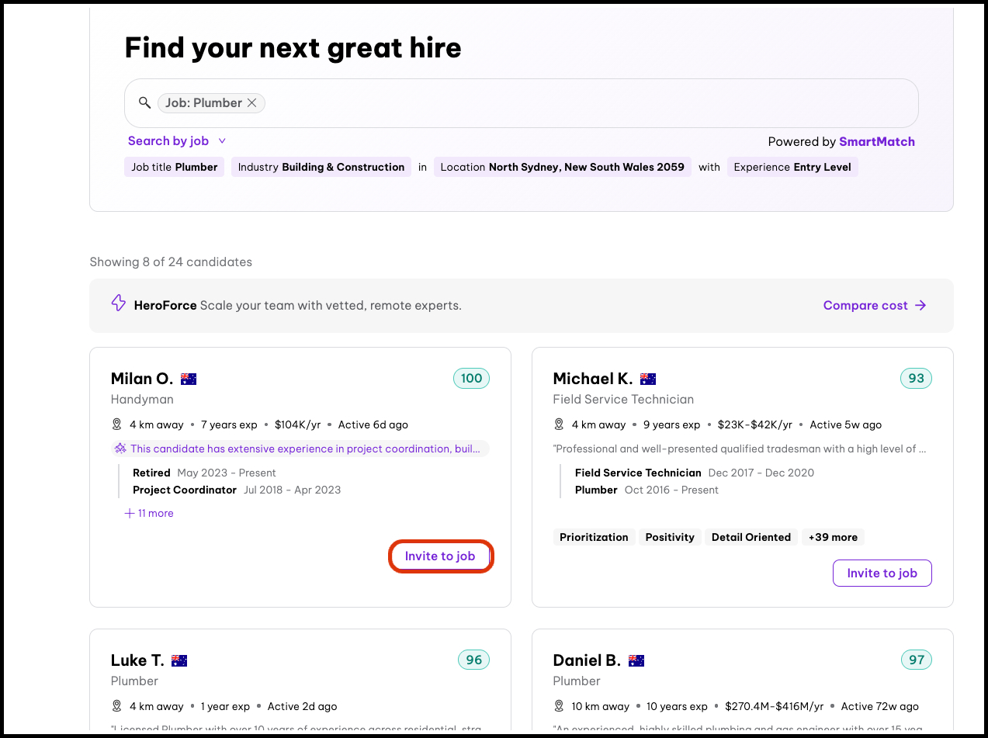Remove the Job: Plumber search chip
Viewport: 988px width, 738px height.
251,103
